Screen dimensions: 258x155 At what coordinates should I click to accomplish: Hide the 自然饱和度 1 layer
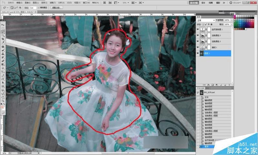coord(198,29)
